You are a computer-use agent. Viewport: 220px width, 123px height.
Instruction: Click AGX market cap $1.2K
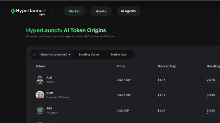tap(161, 110)
